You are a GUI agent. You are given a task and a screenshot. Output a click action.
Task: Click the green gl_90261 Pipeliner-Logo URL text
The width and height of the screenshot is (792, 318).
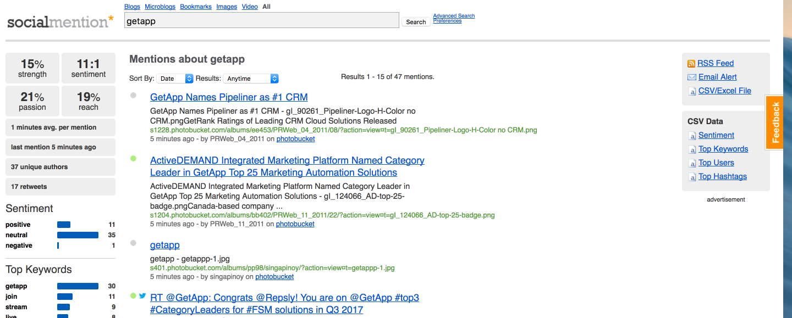click(344, 131)
